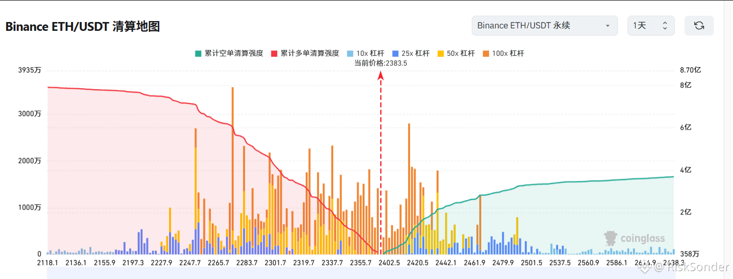
Task: Click the 6亿 right axis label
Action: 686,127
